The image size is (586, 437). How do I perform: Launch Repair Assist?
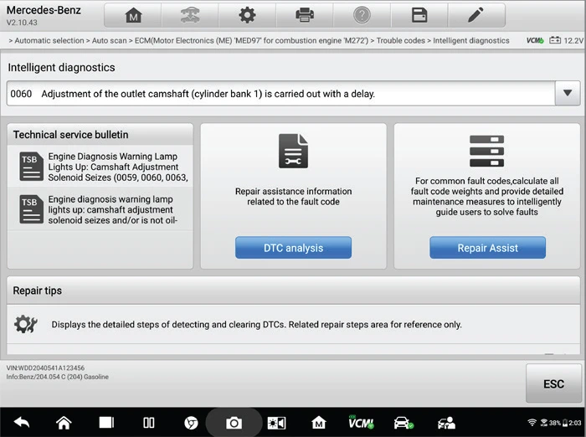pyautogui.click(x=487, y=248)
